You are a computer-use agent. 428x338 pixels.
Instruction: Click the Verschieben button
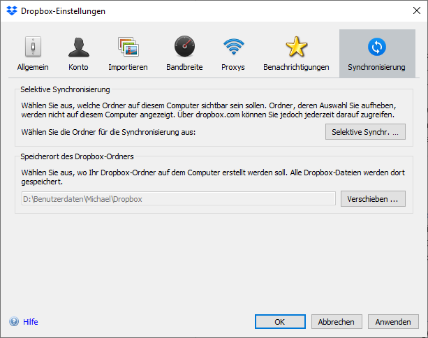(x=373, y=199)
